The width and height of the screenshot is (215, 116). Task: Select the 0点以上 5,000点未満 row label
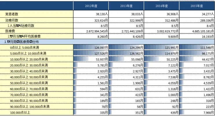click(x=36, y=47)
